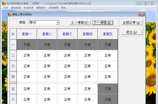Open the 文件 menu
Viewport: 158px width, 104px height.
click(6, 8)
